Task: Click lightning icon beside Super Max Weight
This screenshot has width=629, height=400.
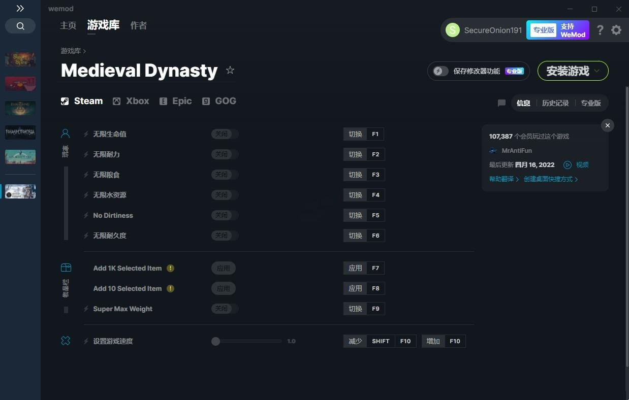Action: coord(86,309)
